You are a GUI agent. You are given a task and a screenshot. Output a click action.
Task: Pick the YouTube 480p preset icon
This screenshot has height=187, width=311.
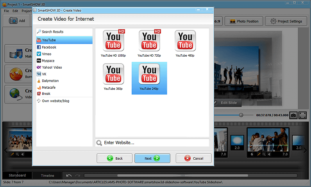tap(185, 41)
